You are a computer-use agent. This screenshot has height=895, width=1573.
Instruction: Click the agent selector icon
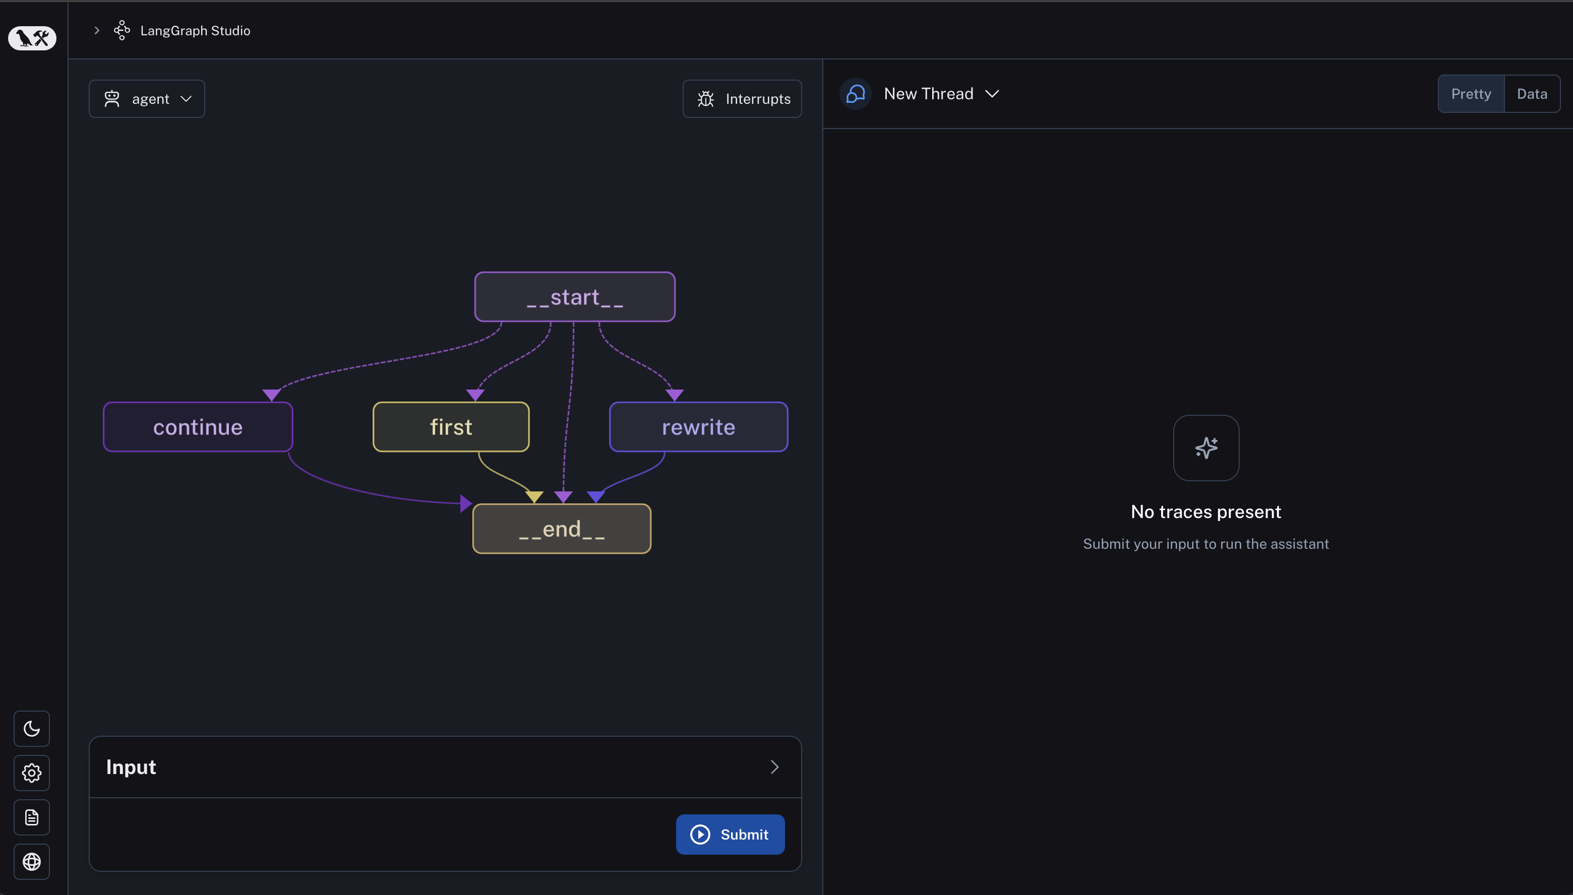tap(112, 98)
